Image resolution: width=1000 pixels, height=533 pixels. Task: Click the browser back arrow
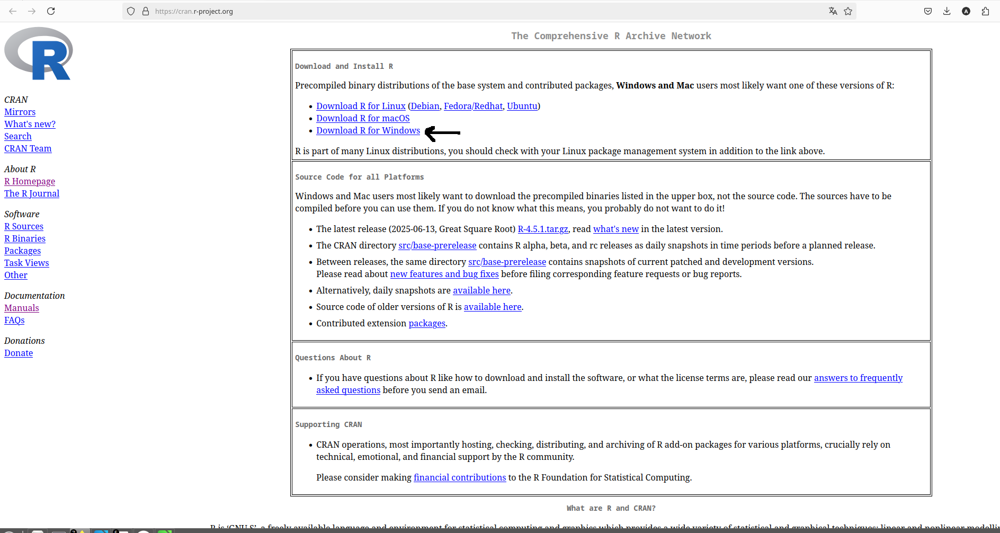(13, 11)
